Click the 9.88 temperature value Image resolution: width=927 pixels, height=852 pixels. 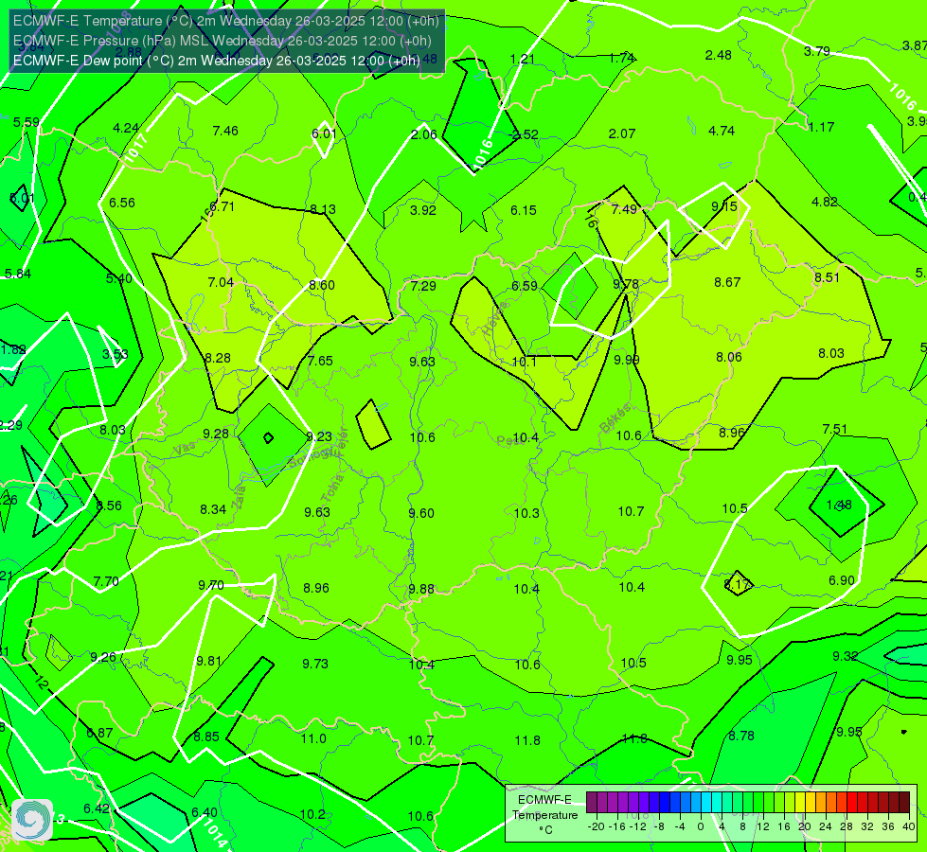[421, 589]
